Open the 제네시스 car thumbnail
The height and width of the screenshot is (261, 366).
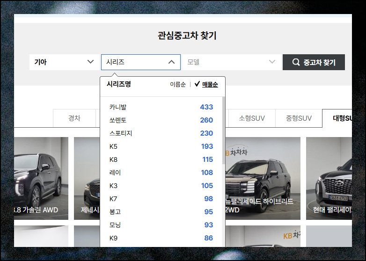pos(87,178)
